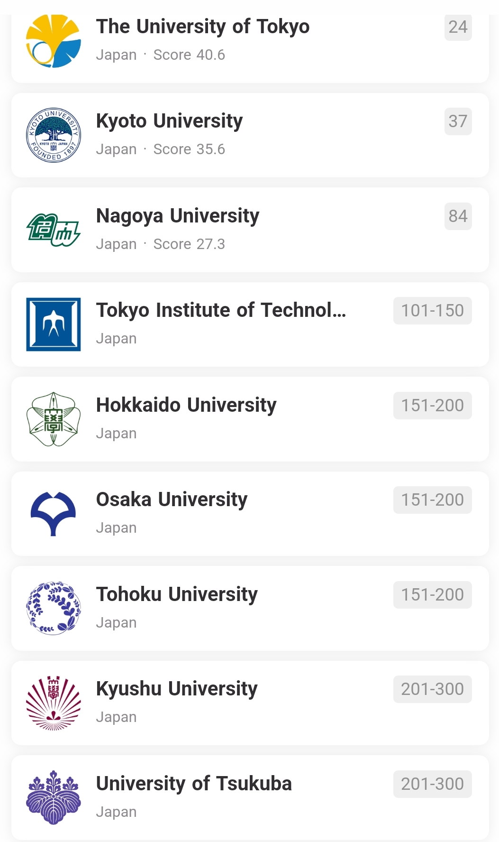Tap the rank 84 badge
Viewport: 499px width, 842px height.
point(458,216)
